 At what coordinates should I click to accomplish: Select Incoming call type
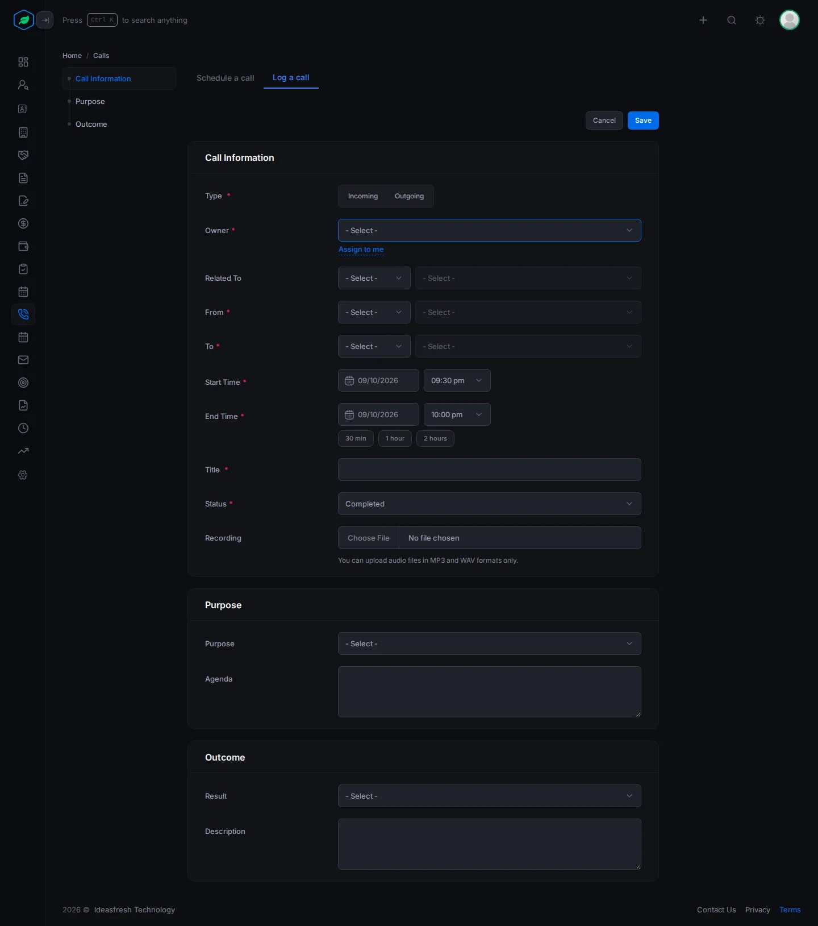click(x=363, y=196)
